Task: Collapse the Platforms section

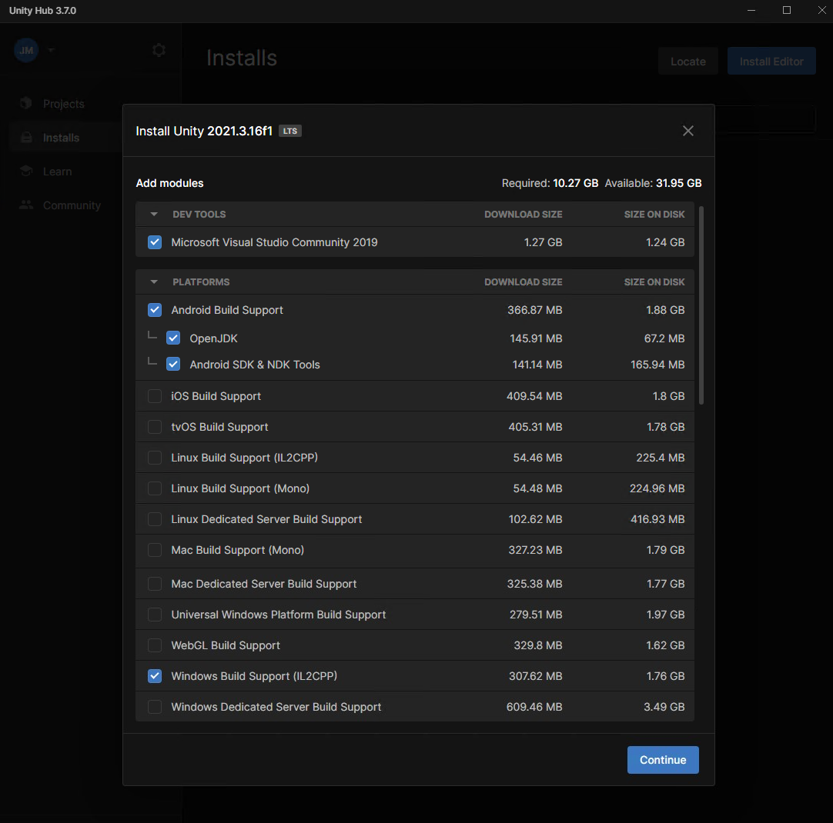Action: point(154,282)
